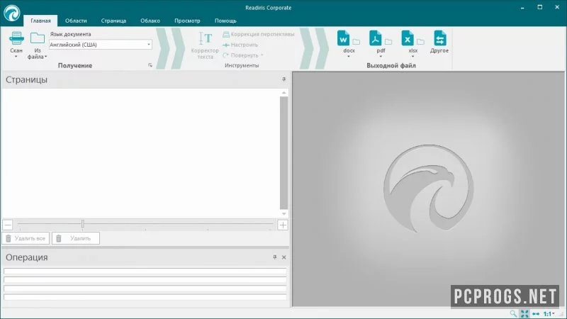Minimize the Readiris Corporate window
The image size is (567, 319).
coord(522,8)
